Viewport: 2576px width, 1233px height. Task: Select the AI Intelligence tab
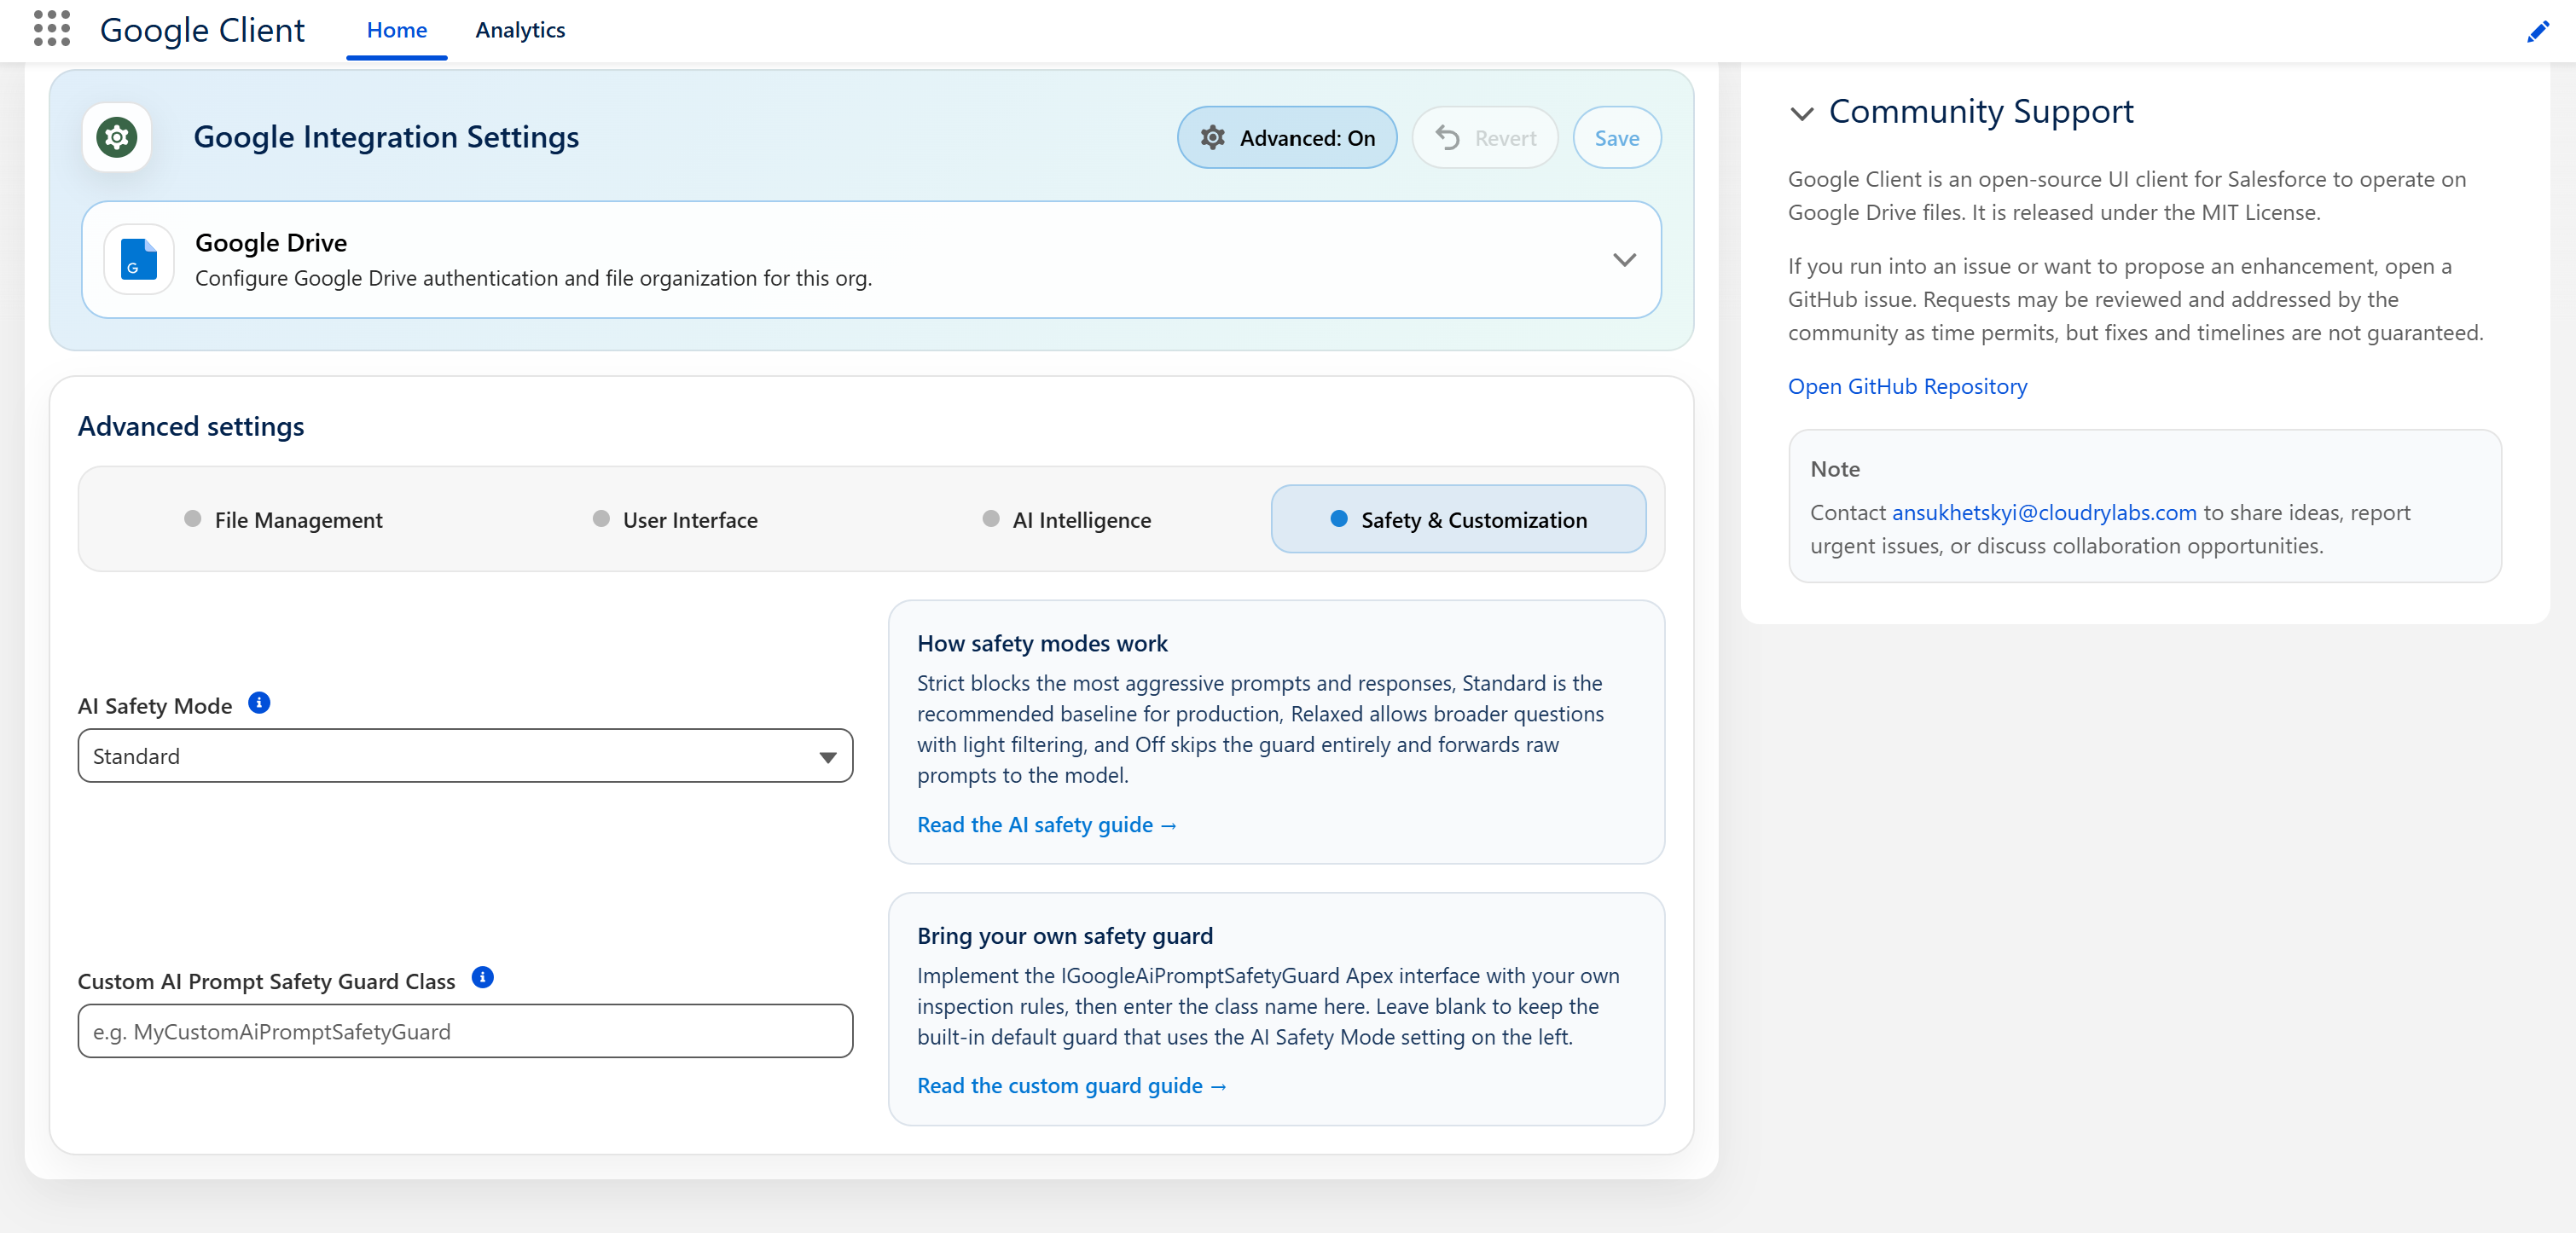[1067, 520]
